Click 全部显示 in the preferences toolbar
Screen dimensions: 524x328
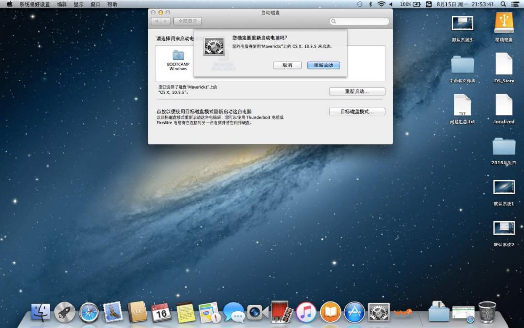coord(187,21)
